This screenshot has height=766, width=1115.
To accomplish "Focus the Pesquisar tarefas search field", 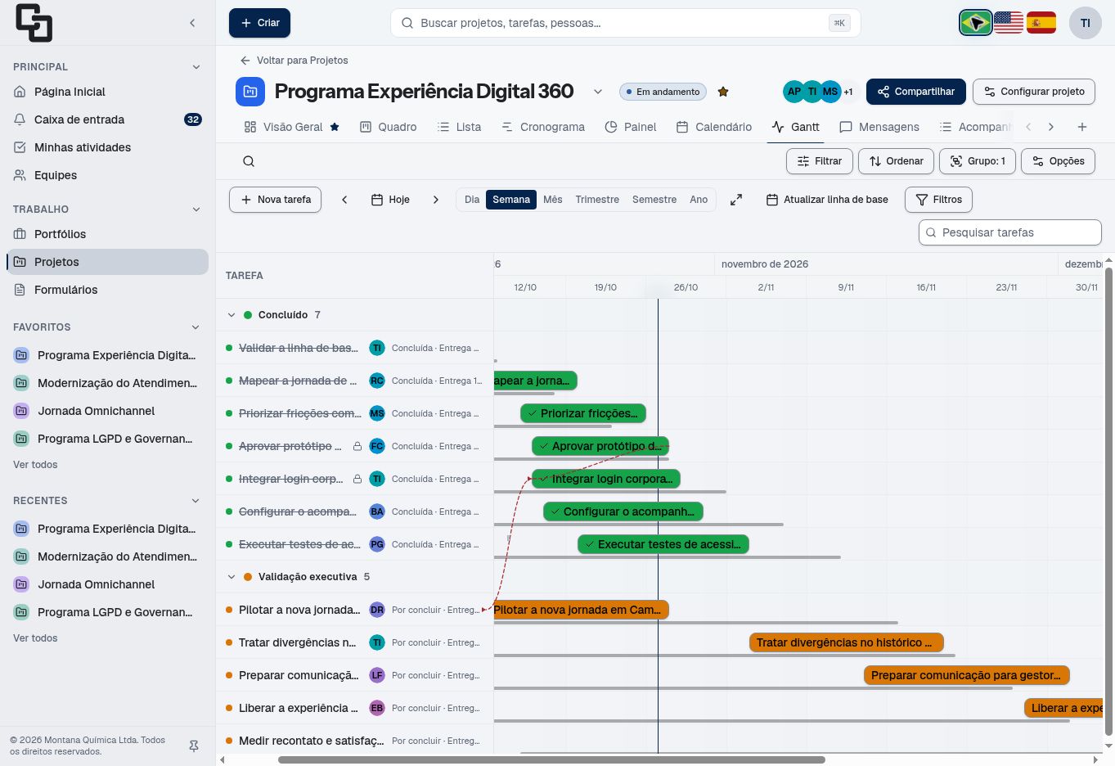I will click(x=1010, y=232).
